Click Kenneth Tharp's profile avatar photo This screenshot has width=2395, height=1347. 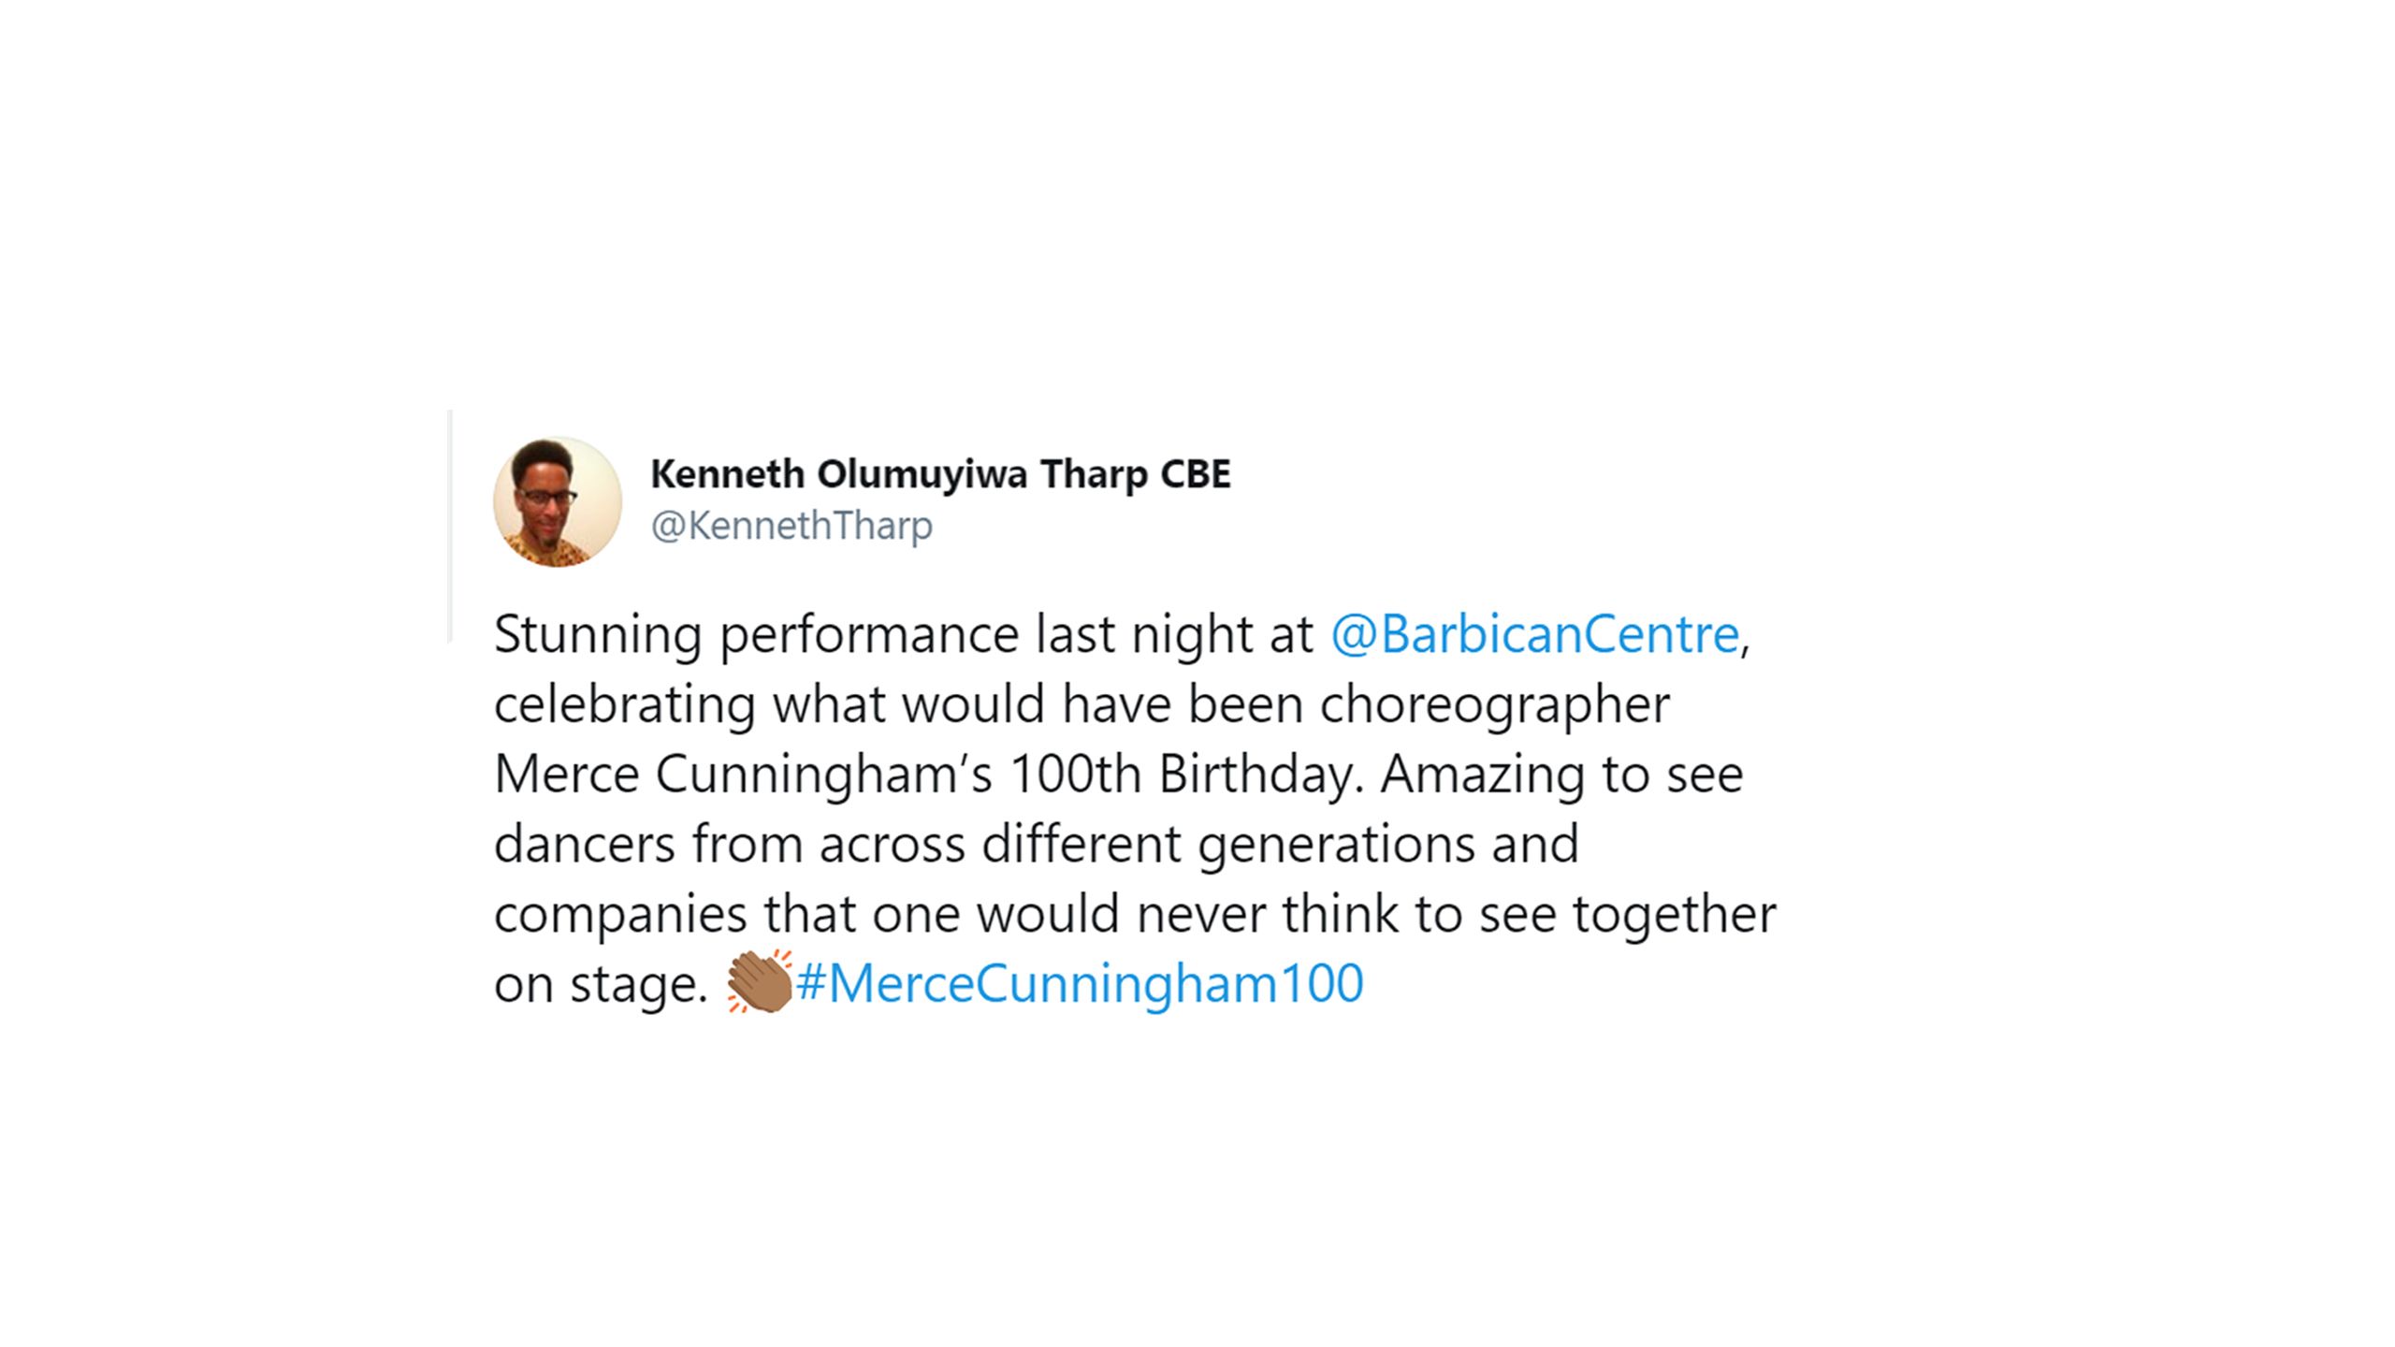click(558, 501)
